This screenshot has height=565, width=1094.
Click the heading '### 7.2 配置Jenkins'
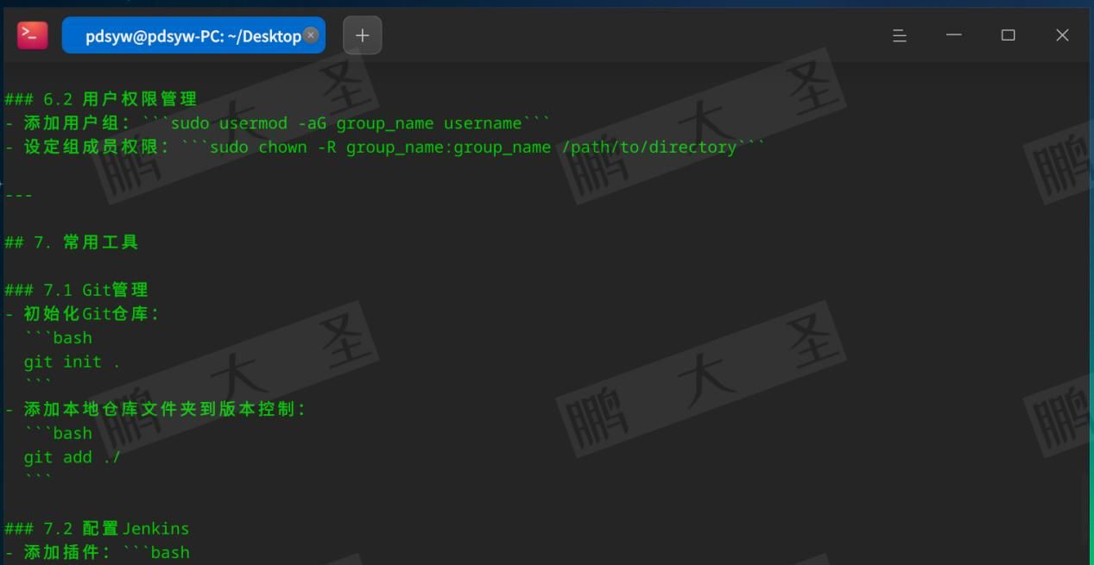(97, 529)
